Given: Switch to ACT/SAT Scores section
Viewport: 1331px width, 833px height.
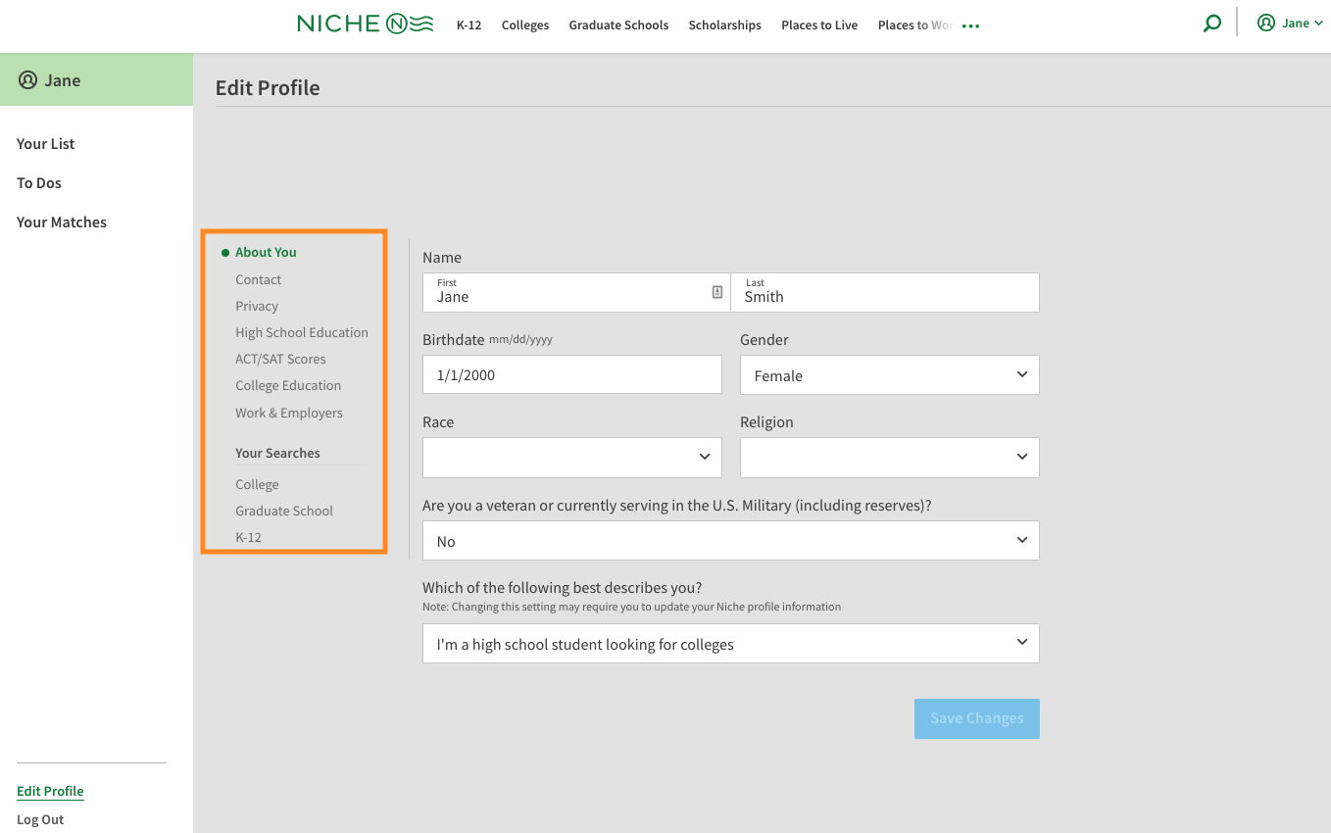Looking at the screenshot, I should coord(280,359).
